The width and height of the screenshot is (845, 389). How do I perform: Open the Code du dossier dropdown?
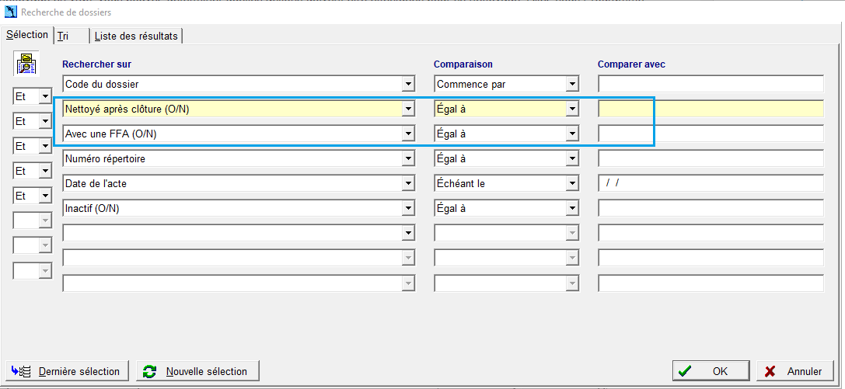point(408,84)
